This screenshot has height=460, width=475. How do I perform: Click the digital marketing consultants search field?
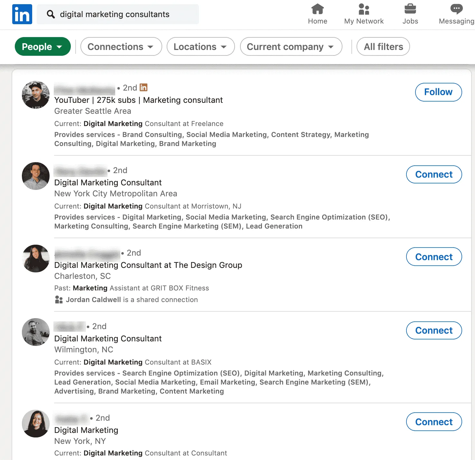point(118,14)
